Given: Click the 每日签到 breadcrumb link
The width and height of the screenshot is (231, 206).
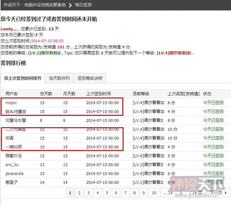Looking at the screenshot, I should click(83, 5).
